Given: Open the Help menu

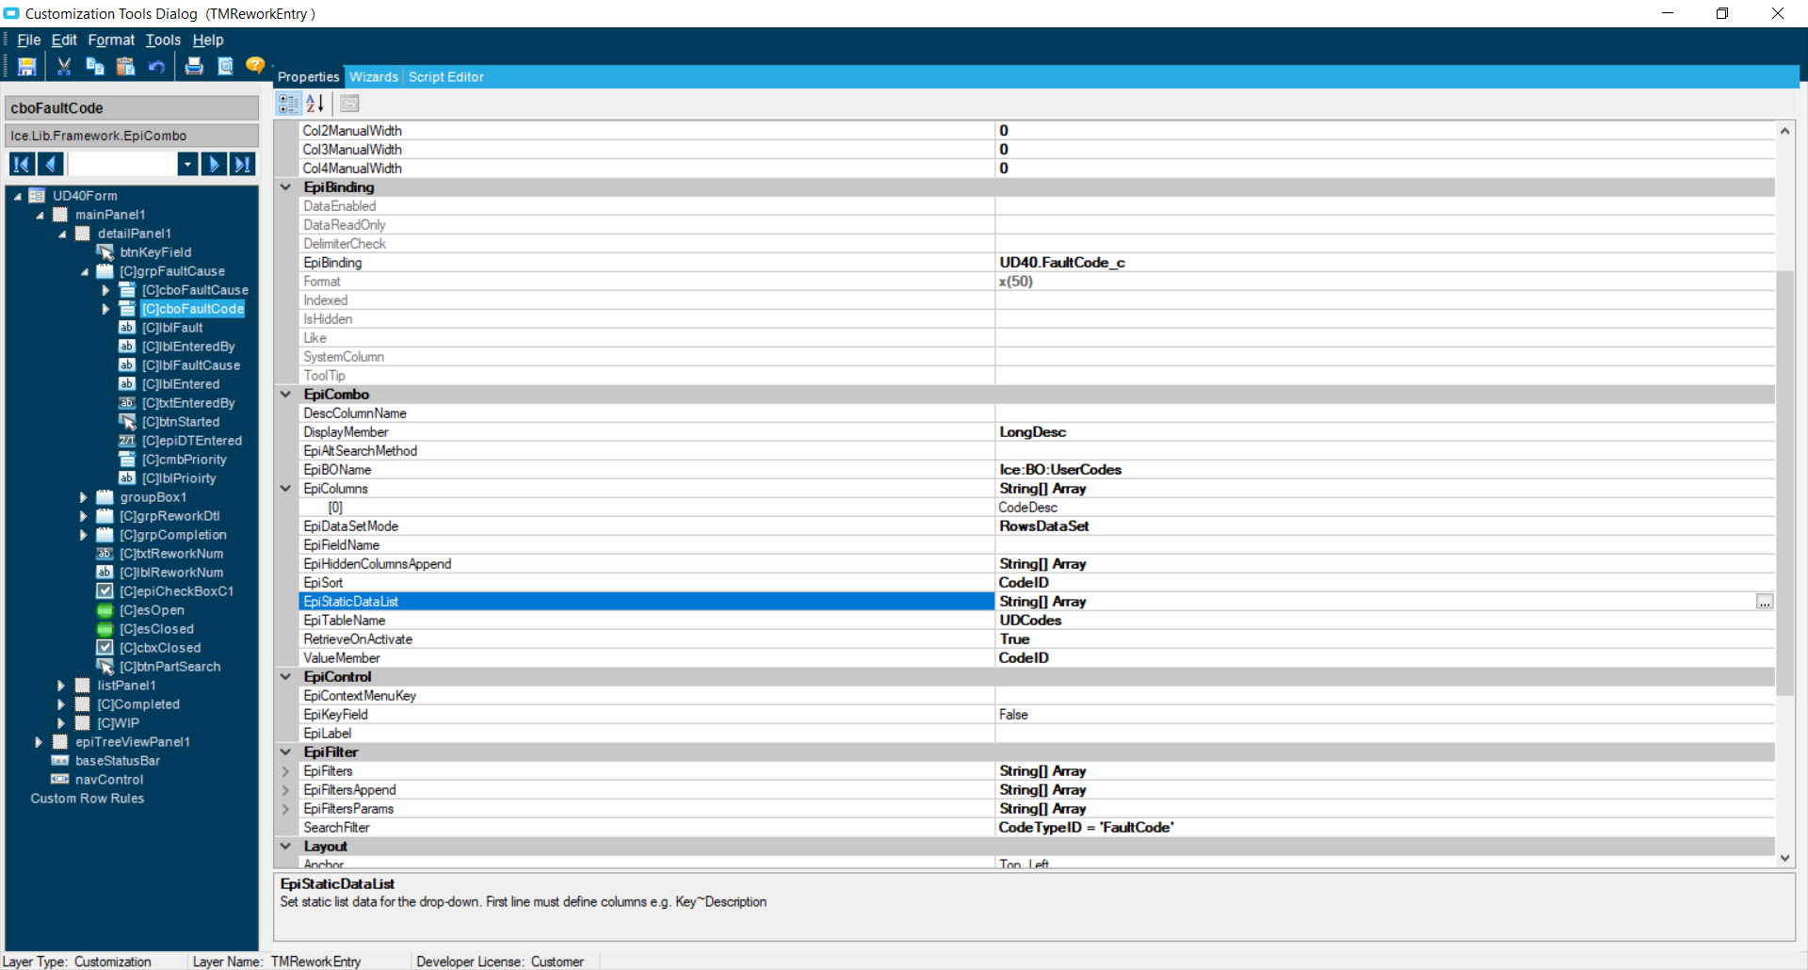Looking at the screenshot, I should 208,40.
